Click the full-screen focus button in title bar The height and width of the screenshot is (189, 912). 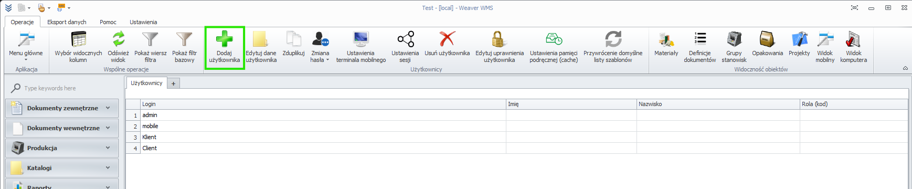click(854, 8)
